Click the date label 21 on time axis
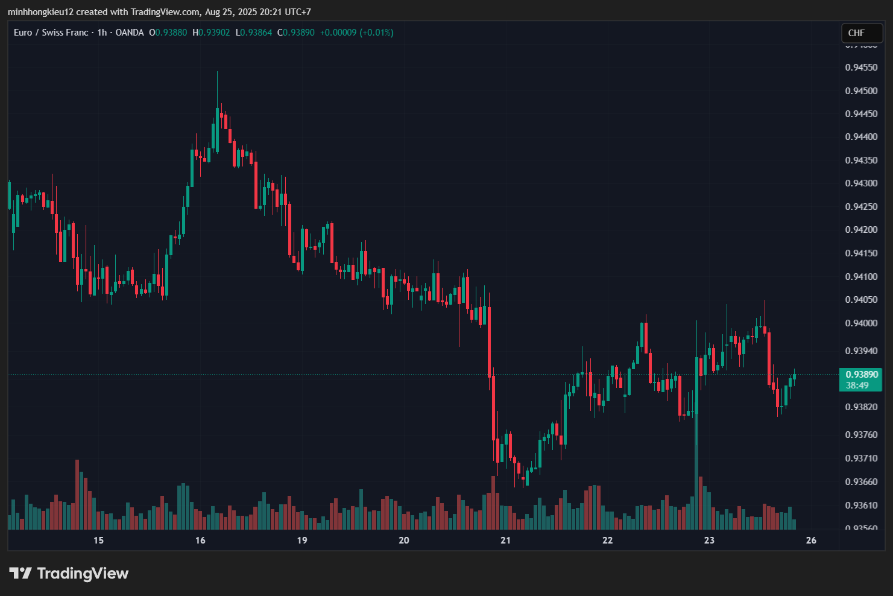Image resolution: width=893 pixels, height=596 pixels. click(505, 541)
